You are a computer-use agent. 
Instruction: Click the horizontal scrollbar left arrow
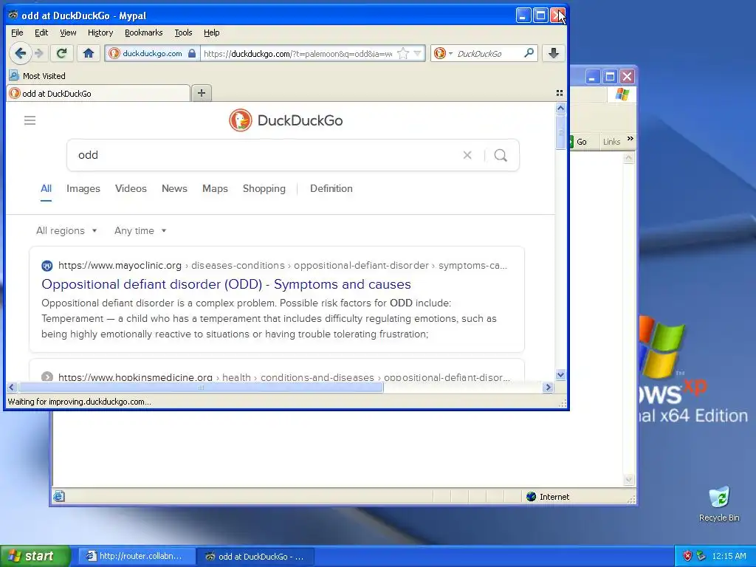click(x=12, y=387)
